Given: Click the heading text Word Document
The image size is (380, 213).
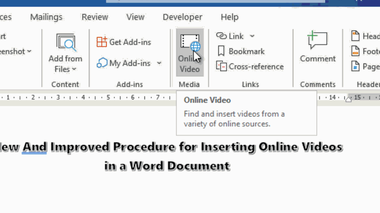Looking at the screenshot, I should pyautogui.click(x=180, y=166).
